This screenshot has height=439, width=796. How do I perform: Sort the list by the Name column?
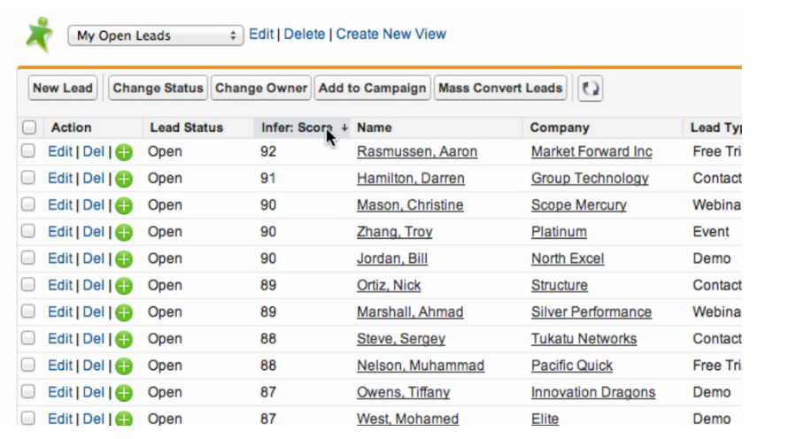[375, 127]
